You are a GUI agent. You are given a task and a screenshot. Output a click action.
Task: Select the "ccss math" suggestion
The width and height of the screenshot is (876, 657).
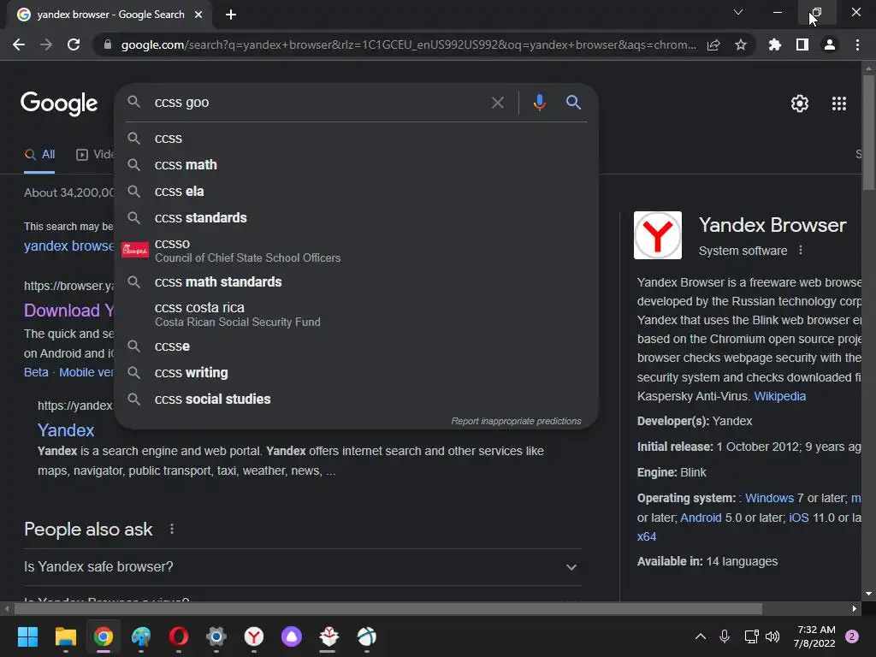(x=357, y=165)
